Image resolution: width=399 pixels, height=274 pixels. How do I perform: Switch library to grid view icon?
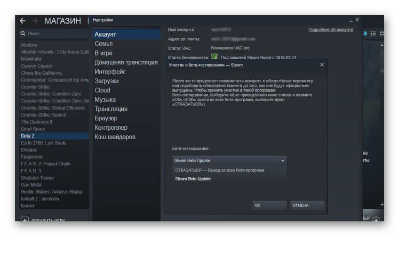(x=382, y=33)
